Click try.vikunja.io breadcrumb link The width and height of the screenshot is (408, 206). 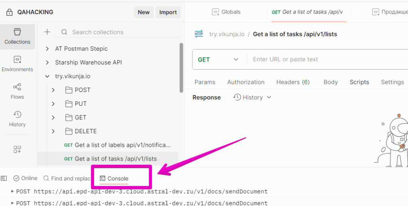click(227, 34)
